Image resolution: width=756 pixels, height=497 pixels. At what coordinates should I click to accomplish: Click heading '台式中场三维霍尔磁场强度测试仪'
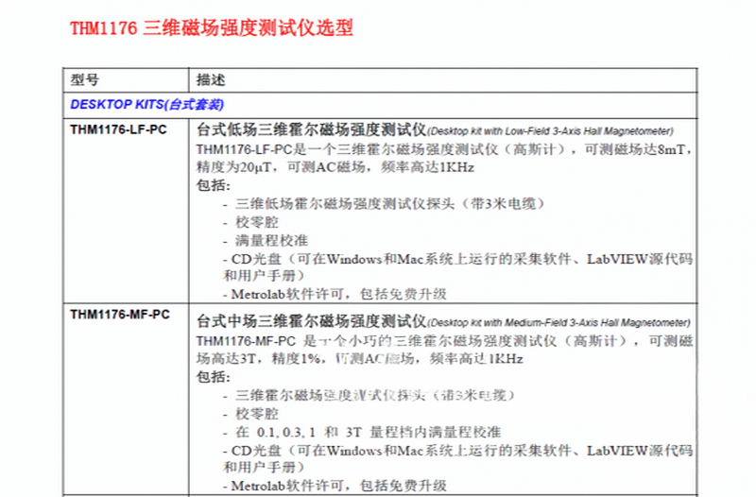click(312, 321)
